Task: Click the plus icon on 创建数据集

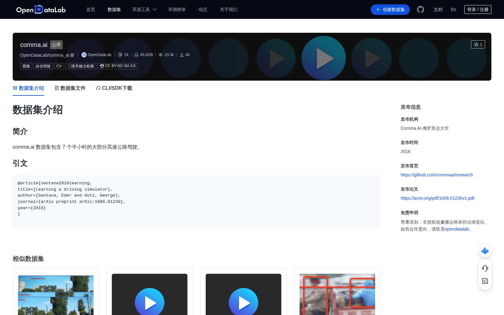Action: click(378, 10)
